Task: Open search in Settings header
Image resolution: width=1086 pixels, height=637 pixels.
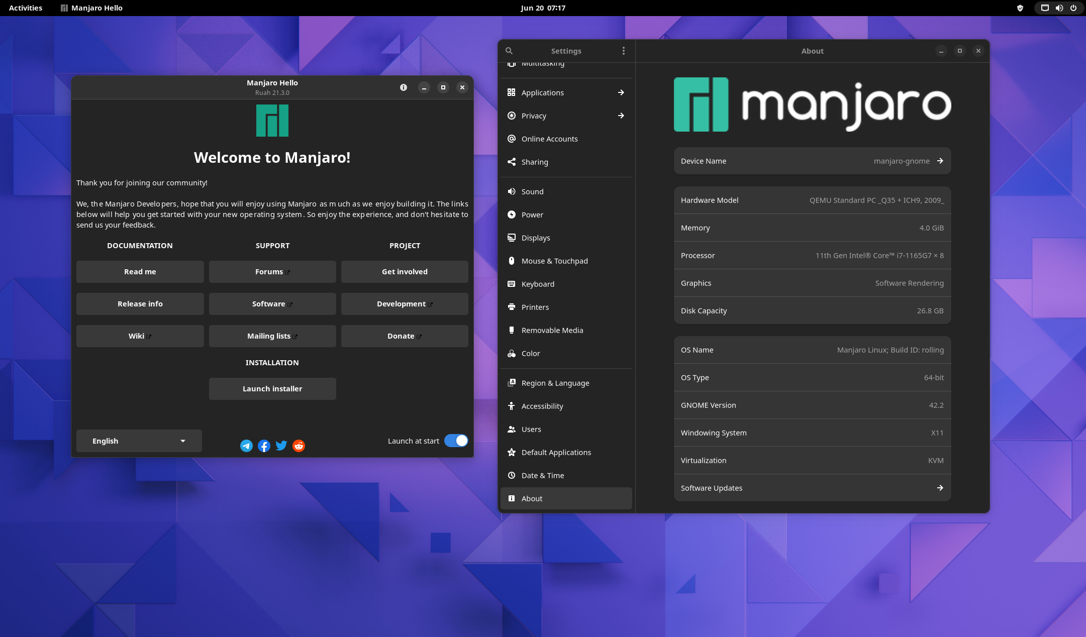Action: (509, 51)
